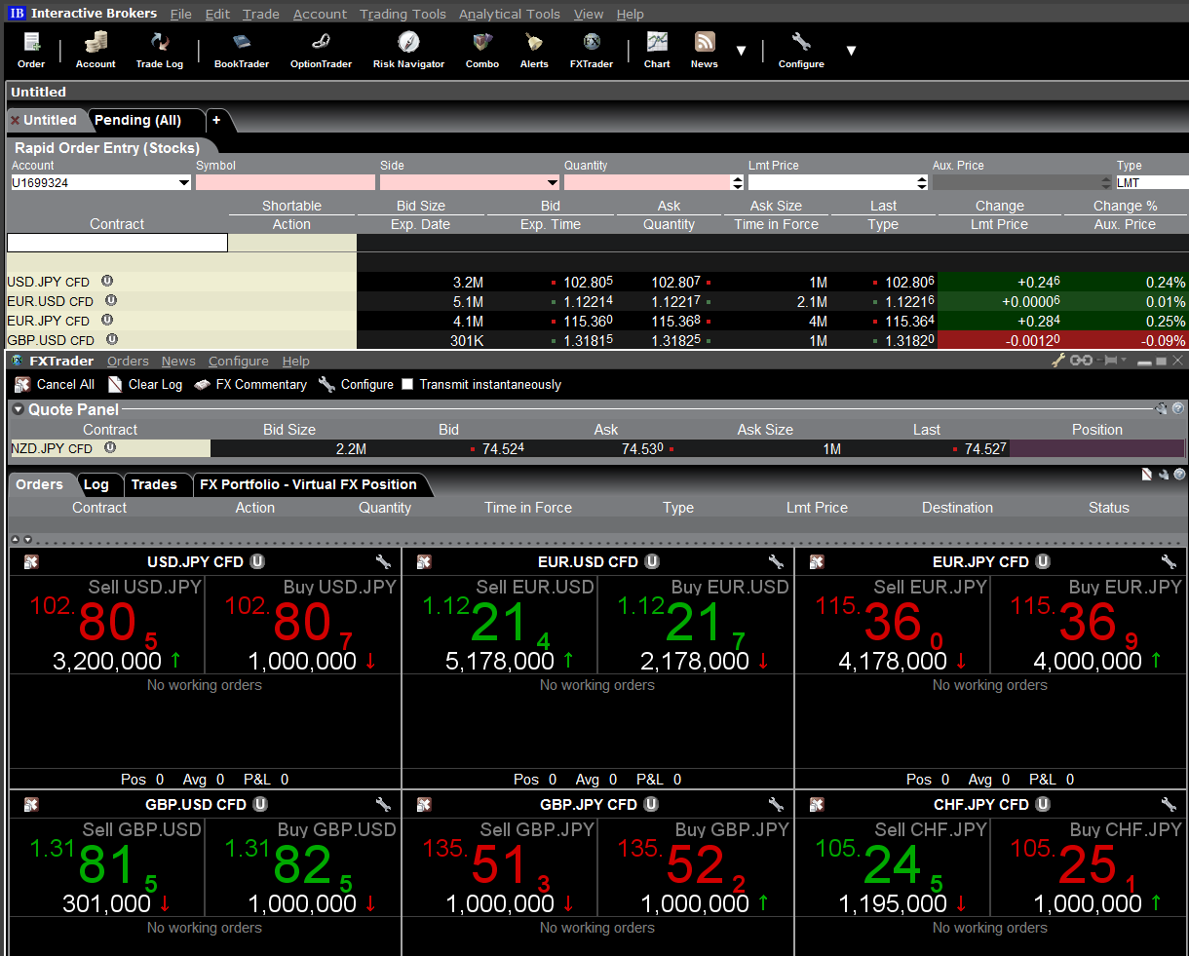Click the Sell USD.JPY price box
The width and height of the screenshot is (1189, 956).
pos(107,625)
